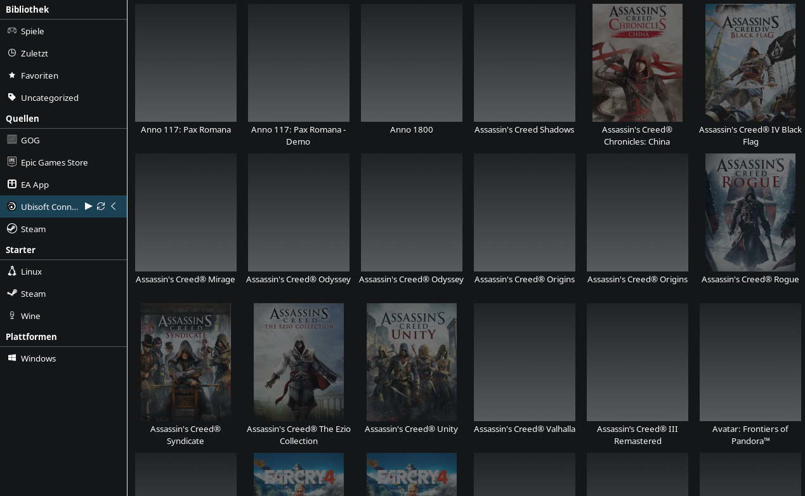805x496 pixels.
Task: Select the Assassin's Creed Shadows placeholder
Action: [525, 63]
